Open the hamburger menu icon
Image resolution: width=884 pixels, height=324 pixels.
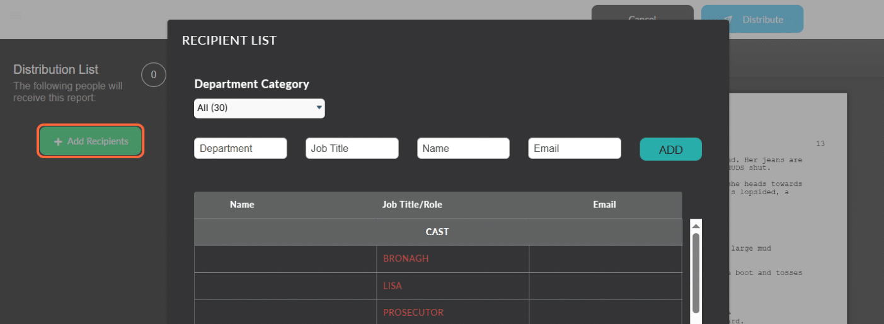[x=16, y=16]
